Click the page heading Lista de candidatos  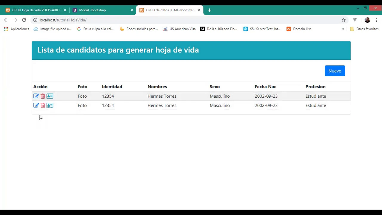[x=118, y=50]
